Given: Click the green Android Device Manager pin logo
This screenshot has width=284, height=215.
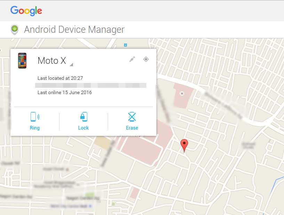Looking at the screenshot, I should point(15,29).
